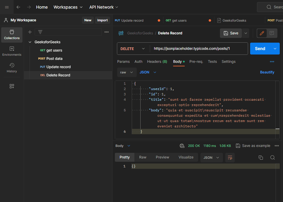The width and height of the screenshot is (283, 202).
Task: Switch to the Headers tab
Action: 157,62
